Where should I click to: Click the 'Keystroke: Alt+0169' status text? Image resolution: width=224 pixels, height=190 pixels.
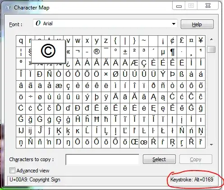tap(192, 180)
